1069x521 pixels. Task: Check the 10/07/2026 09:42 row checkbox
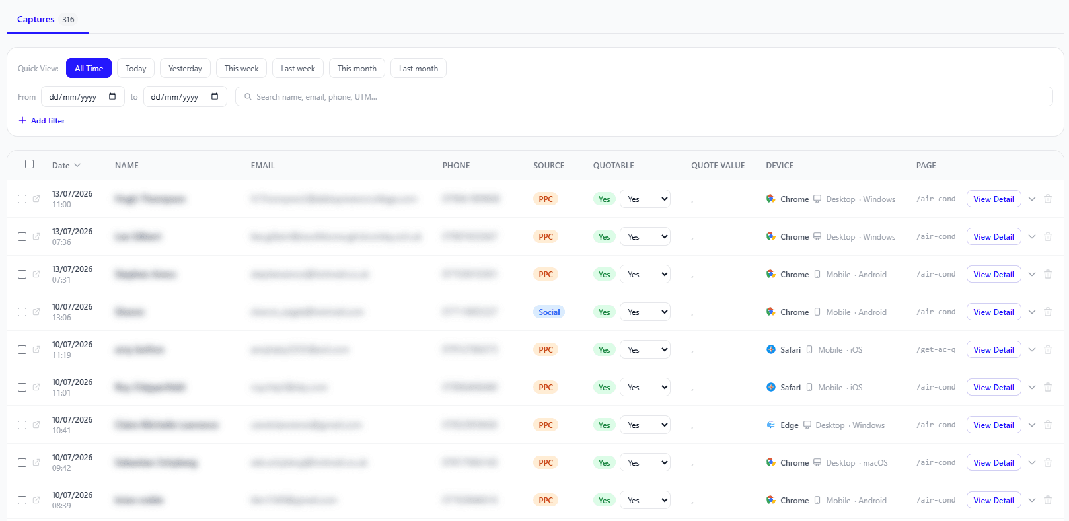point(22,462)
